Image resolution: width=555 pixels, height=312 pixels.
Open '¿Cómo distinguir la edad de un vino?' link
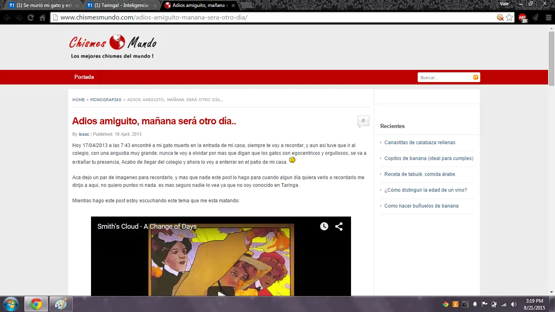point(426,190)
